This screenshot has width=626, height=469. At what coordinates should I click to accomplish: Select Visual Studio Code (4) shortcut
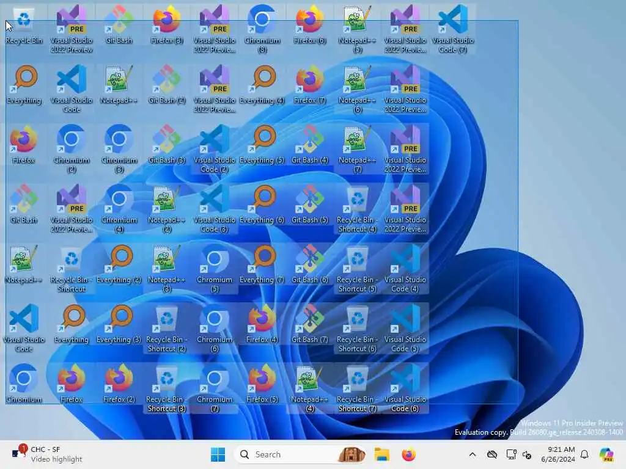tap(405, 269)
